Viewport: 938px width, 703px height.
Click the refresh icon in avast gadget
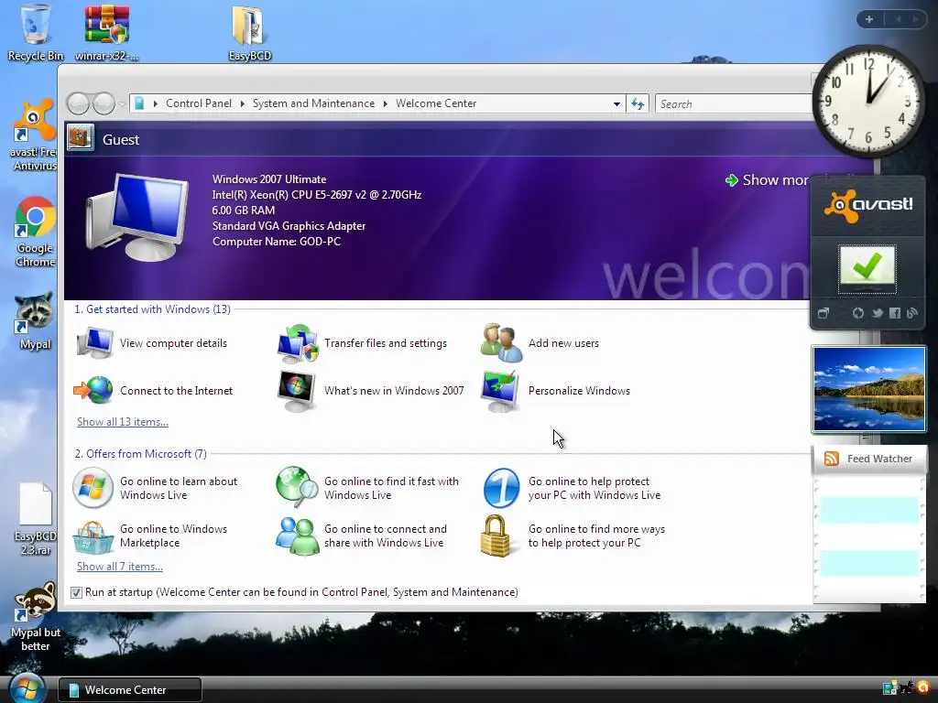[x=857, y=313]
